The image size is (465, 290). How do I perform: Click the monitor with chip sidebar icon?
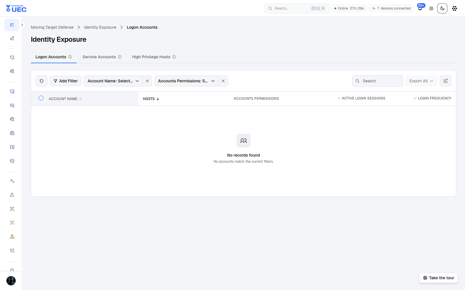[12, 92]
